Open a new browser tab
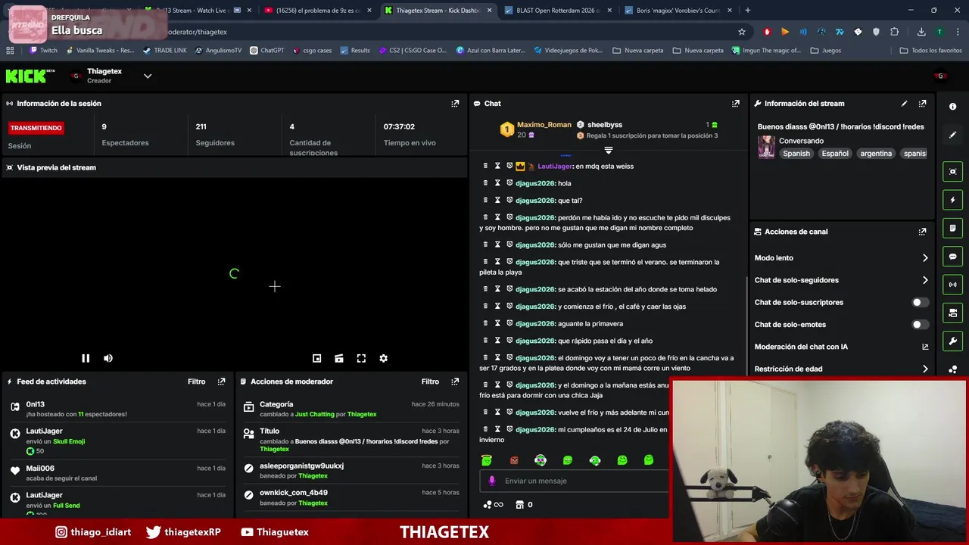This screenshot has width=969, height=545. [747, 11]
